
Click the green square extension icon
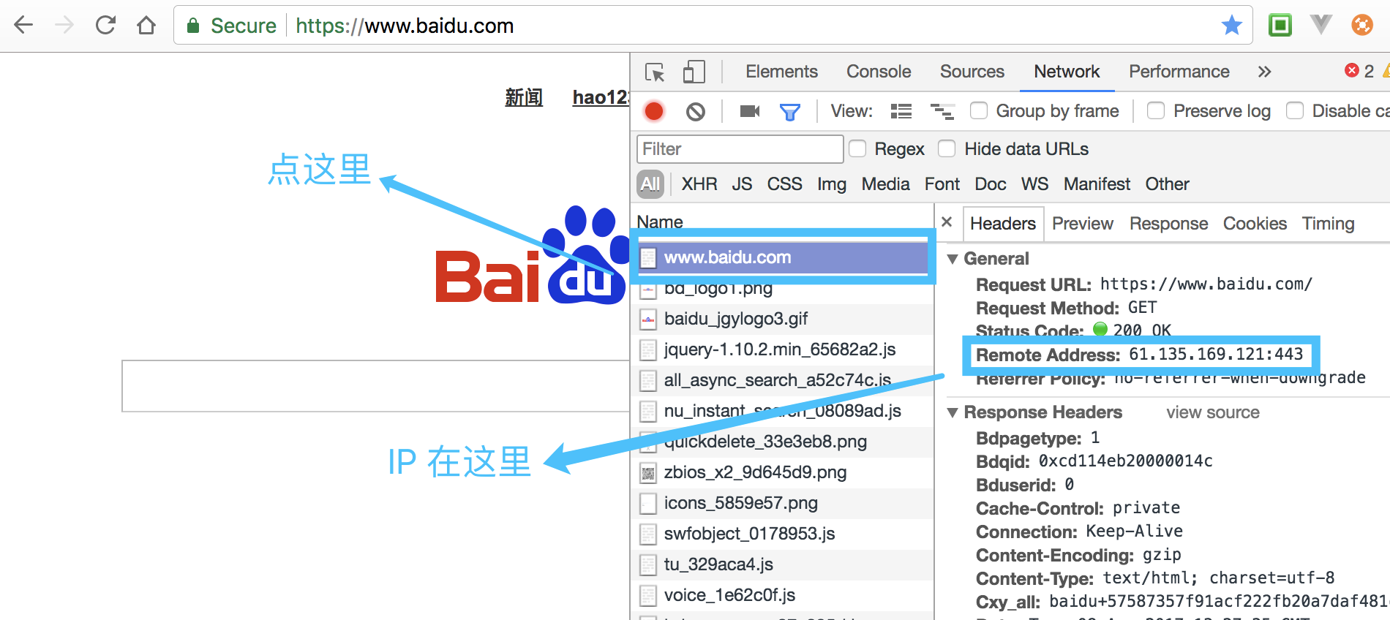[1280, 26]
